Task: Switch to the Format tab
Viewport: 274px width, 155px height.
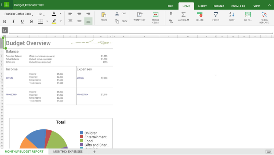Action: coord(219,6)
